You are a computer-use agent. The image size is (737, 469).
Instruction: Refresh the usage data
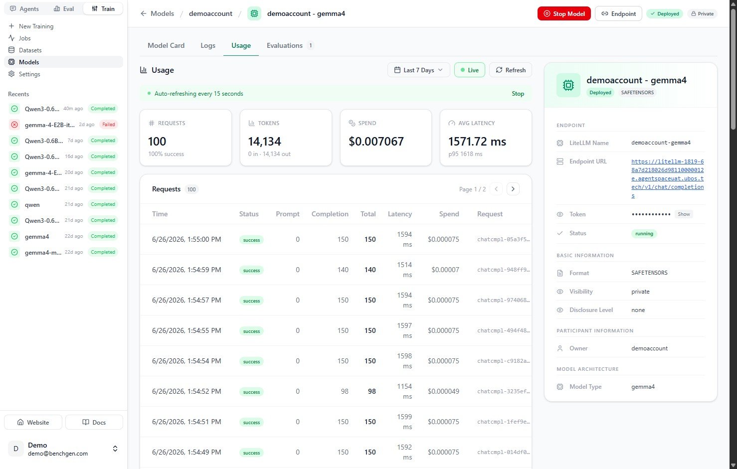point(511,70)
